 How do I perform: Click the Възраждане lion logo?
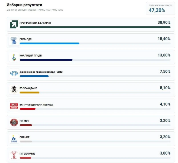(14, 89)
